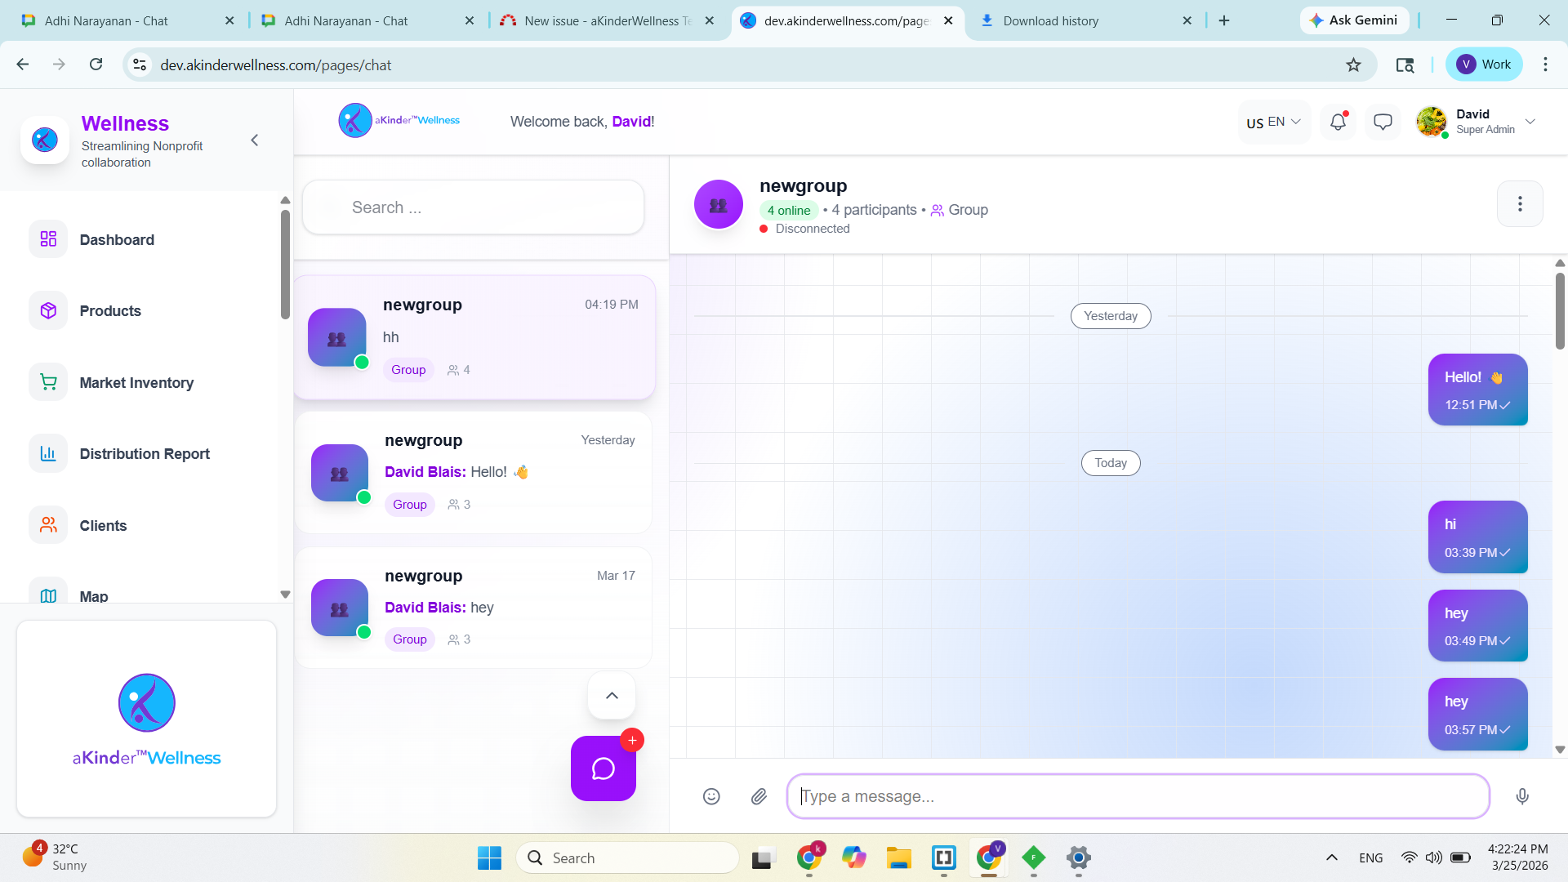This screenshot has width=1568, height=882.
Task: Click the attachment paperclip icon
Action: tap(759, 796)
